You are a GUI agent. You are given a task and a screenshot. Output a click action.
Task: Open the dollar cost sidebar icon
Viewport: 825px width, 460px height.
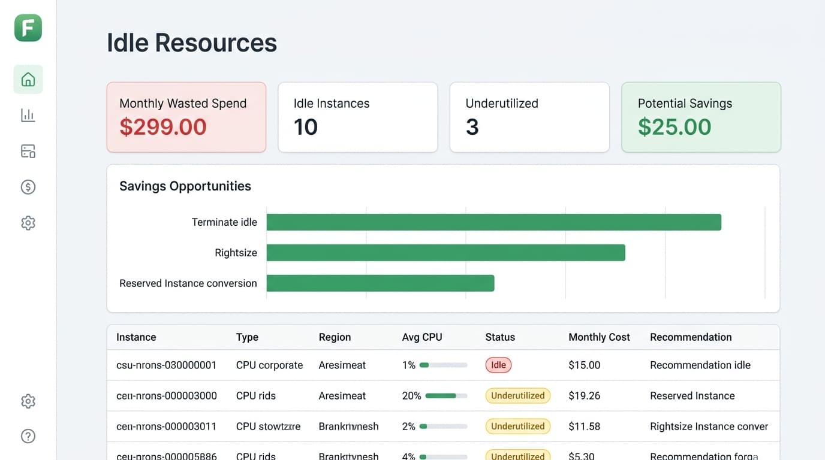click(28, 187)
